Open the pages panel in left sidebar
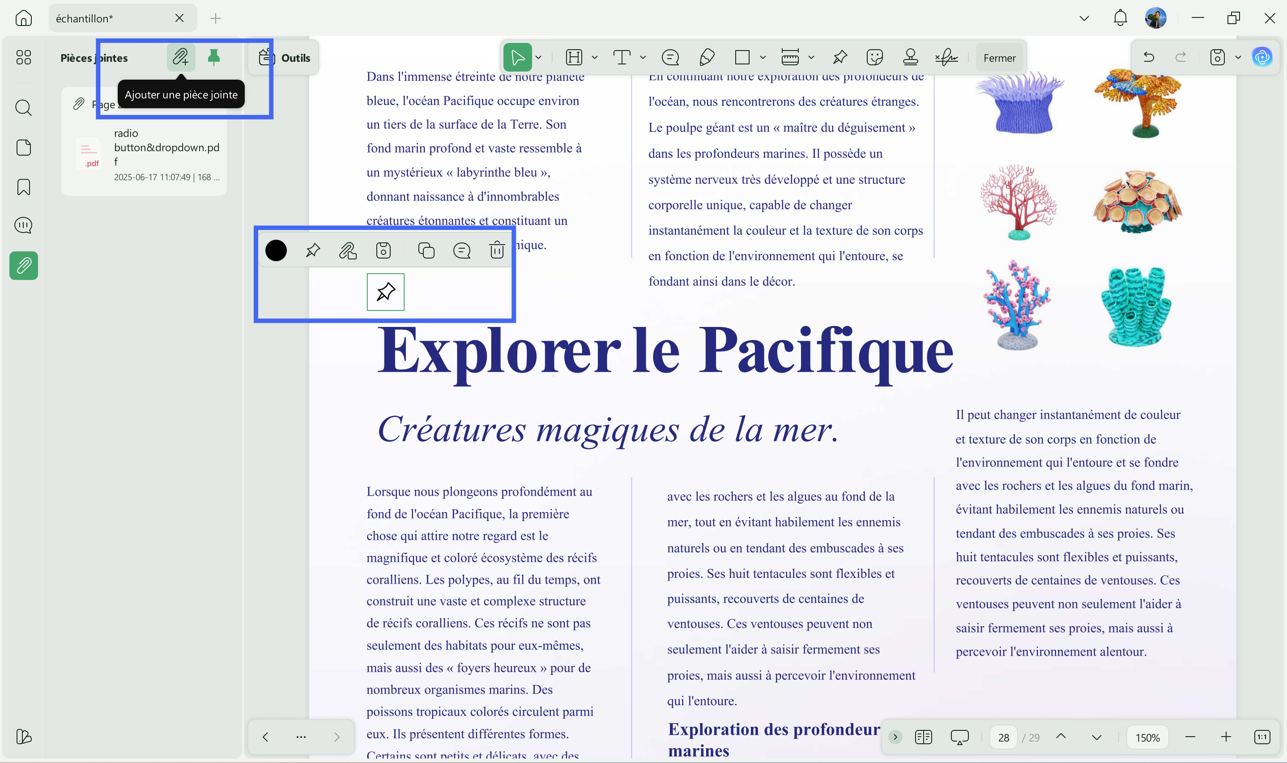The image size is (1287, 763). click(24, 148)
